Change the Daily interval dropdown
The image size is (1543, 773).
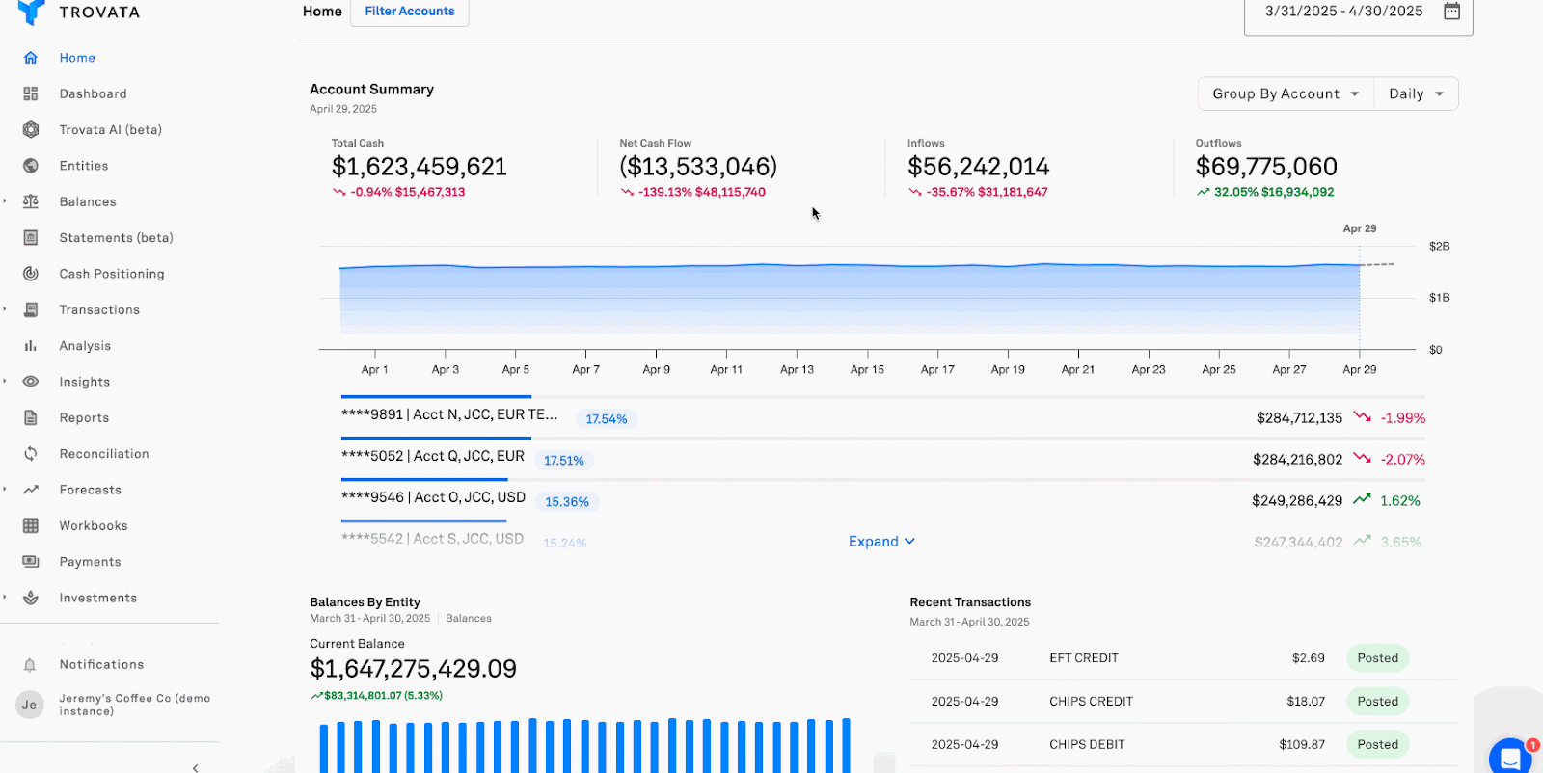coord(1416,93)
